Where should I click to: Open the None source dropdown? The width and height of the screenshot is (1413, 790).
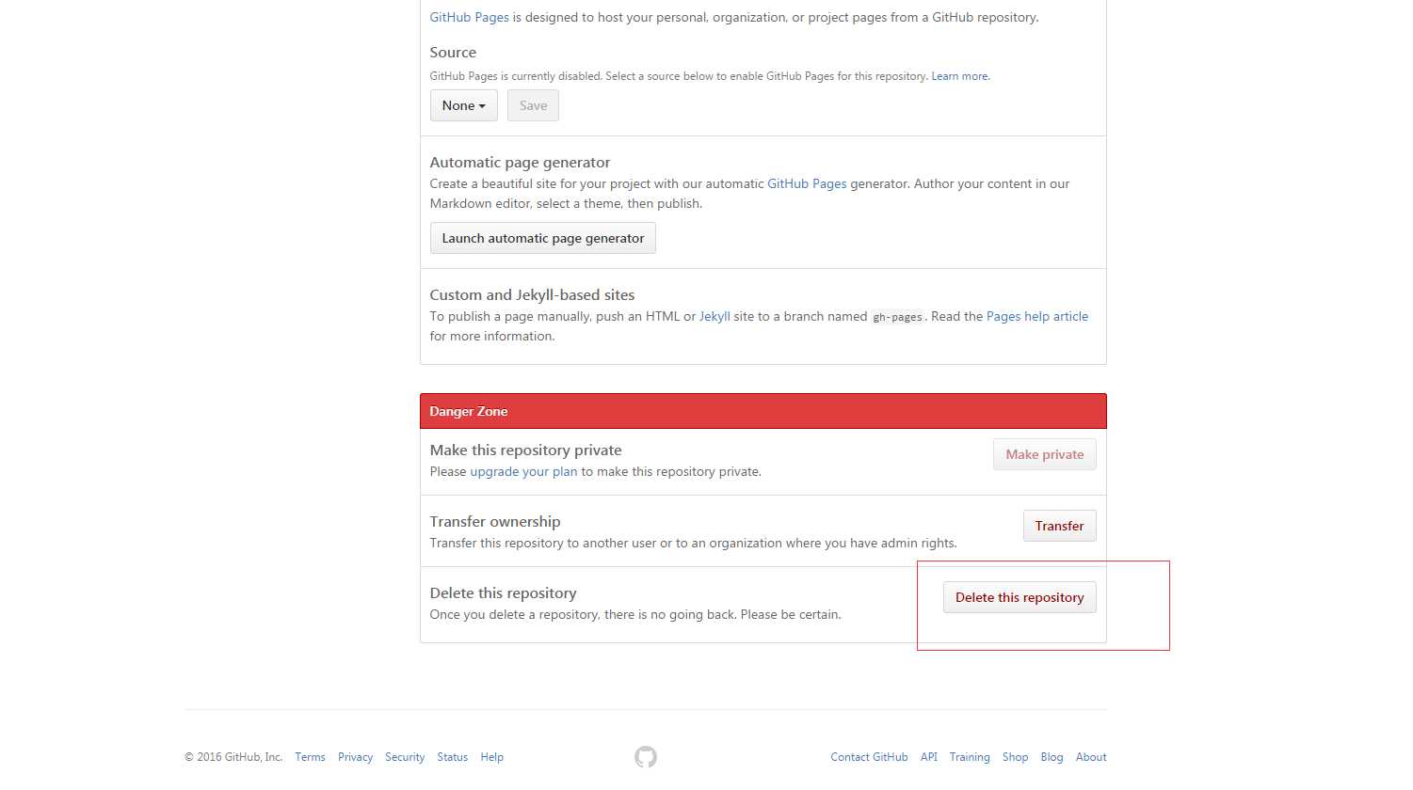pos(463,106)
